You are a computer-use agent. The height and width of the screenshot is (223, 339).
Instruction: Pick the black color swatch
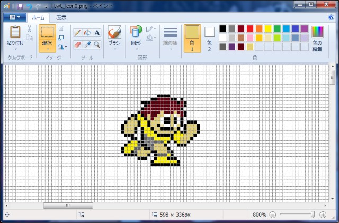(222, 29)
